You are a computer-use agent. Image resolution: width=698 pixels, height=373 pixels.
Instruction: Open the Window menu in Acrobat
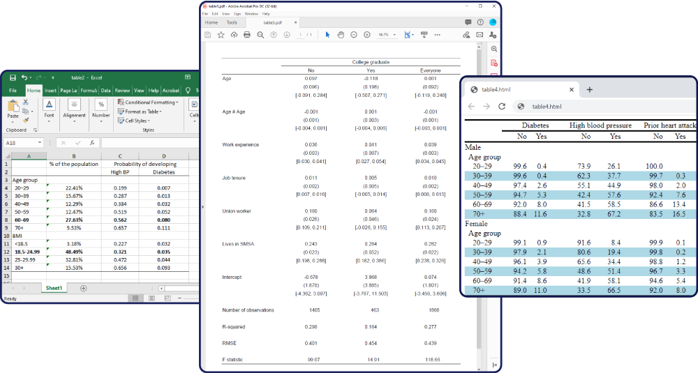(251, 13)
